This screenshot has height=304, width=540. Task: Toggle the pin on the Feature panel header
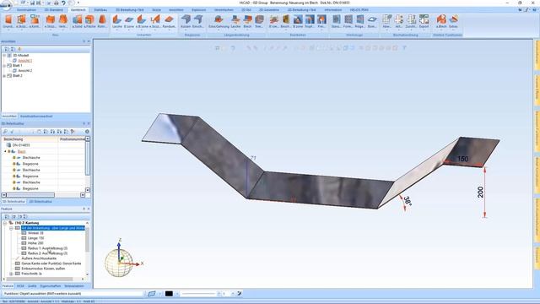[x=84, y=209]
